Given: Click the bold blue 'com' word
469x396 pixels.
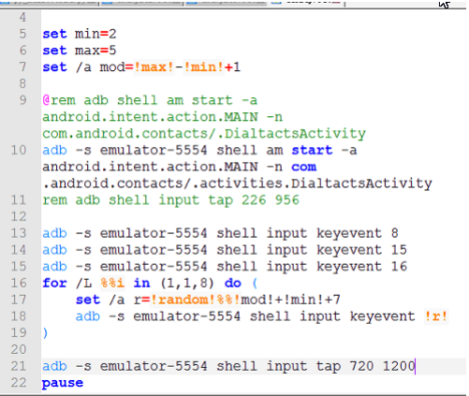Looking at the screenshot, I should click(x=304, y=167).
